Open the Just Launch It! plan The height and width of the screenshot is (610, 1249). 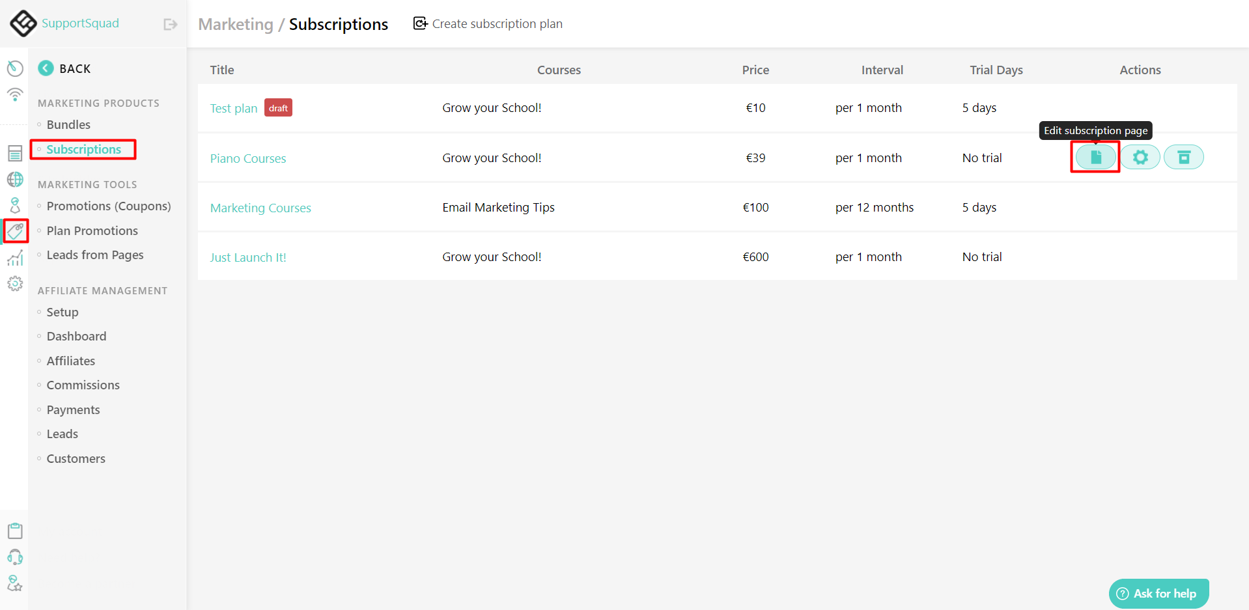[248, 256]
